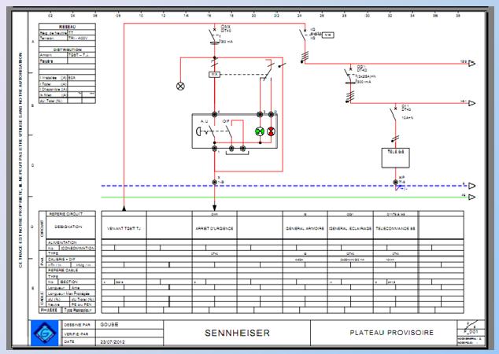Click the blue company logo in title block
The width and height of the screenshot is (499, 354).
tap(45, 333)
